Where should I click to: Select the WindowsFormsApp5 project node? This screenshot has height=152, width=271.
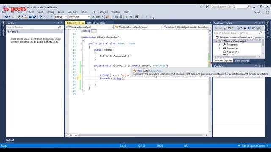(234, 41)
